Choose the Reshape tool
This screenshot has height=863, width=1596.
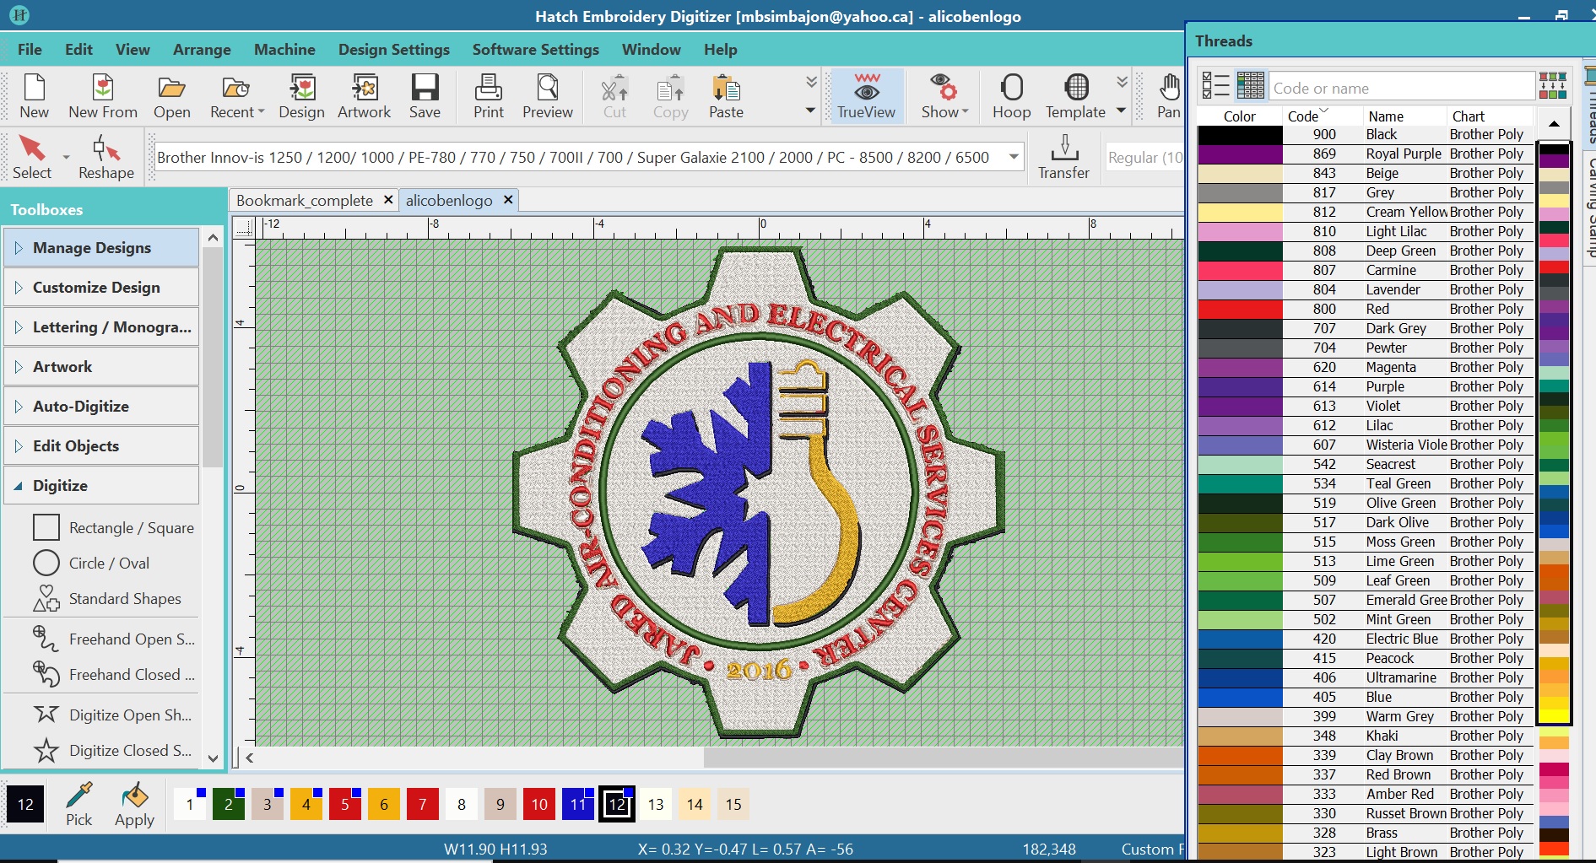106,158
